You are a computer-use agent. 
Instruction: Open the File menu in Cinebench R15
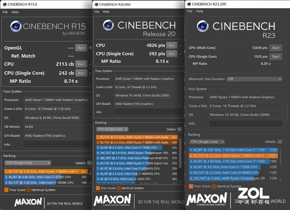5,12
